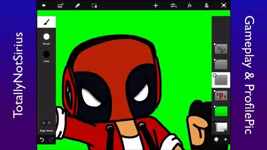Select the pencil draw tool in top bar
This screenshot has width=267, height=150.
[78, 5]
